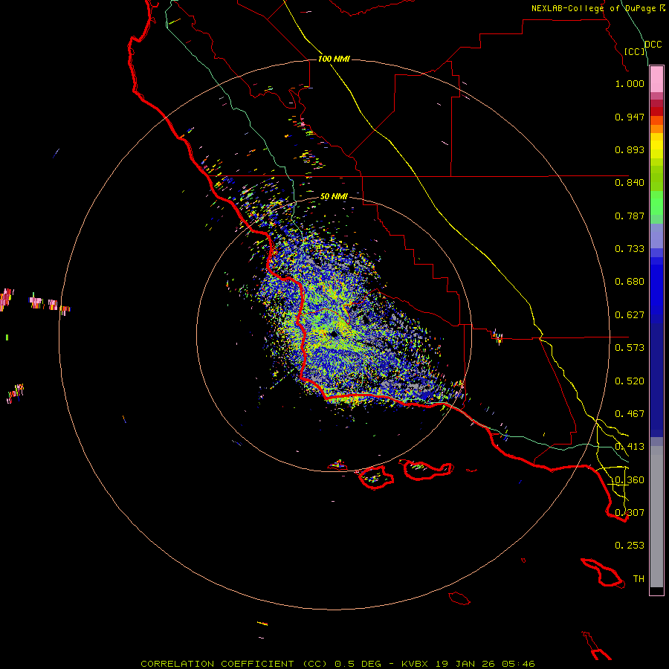
Task: Click the 0.467 value on the color scale
Action: pyautogui.click(x=630, y=414)
